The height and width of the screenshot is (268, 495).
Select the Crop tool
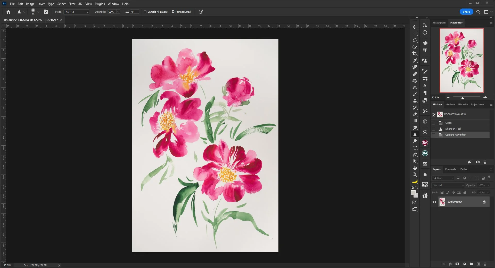(415, 54)
